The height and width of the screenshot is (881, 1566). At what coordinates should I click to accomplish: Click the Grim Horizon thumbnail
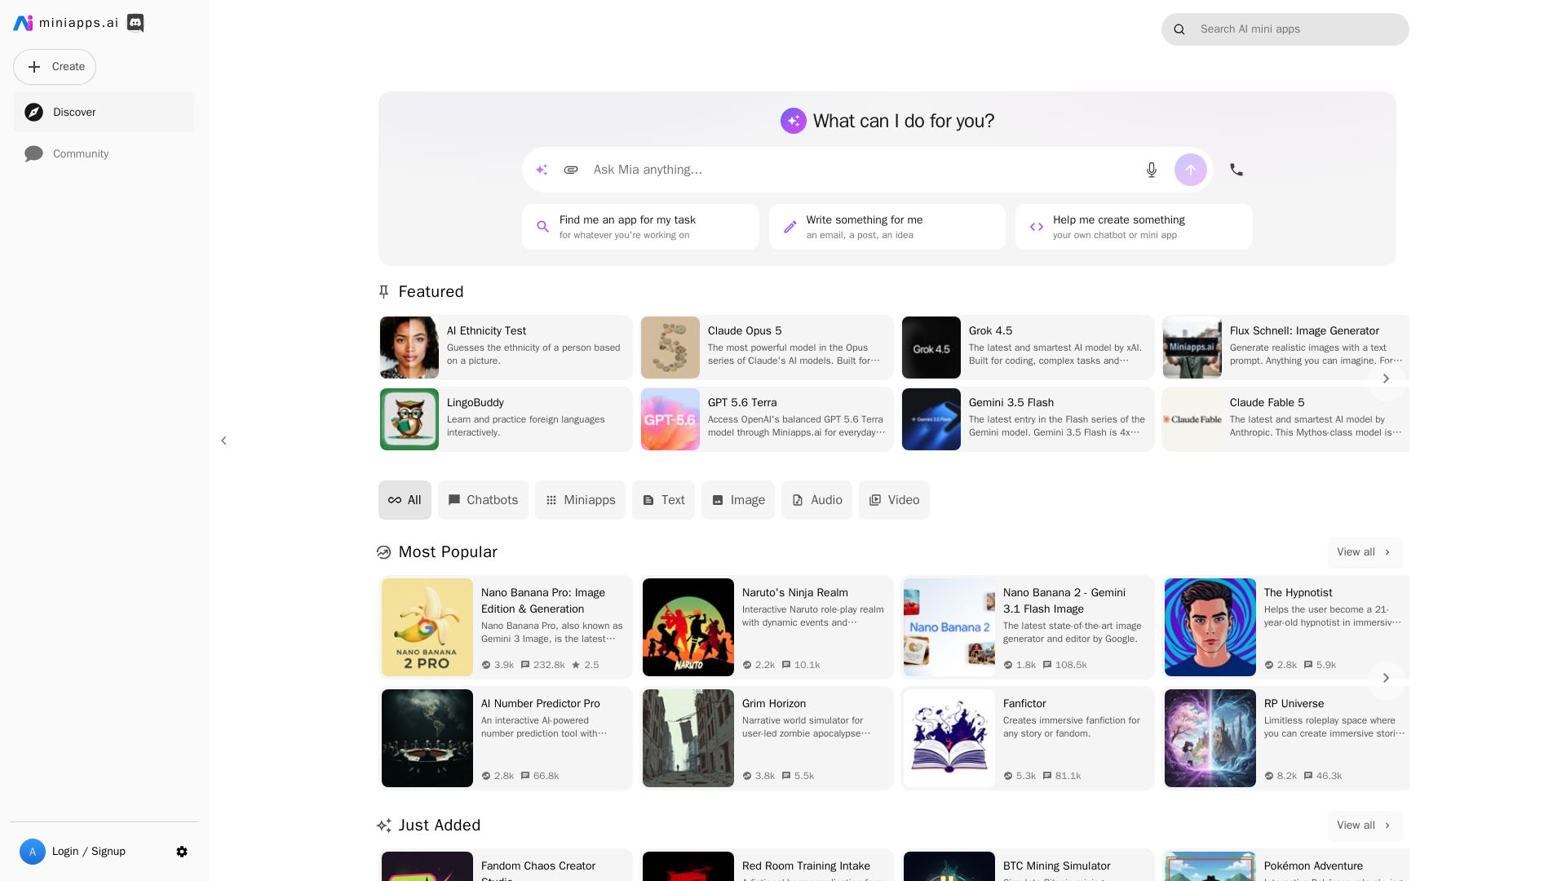click(x=688, y=738)
